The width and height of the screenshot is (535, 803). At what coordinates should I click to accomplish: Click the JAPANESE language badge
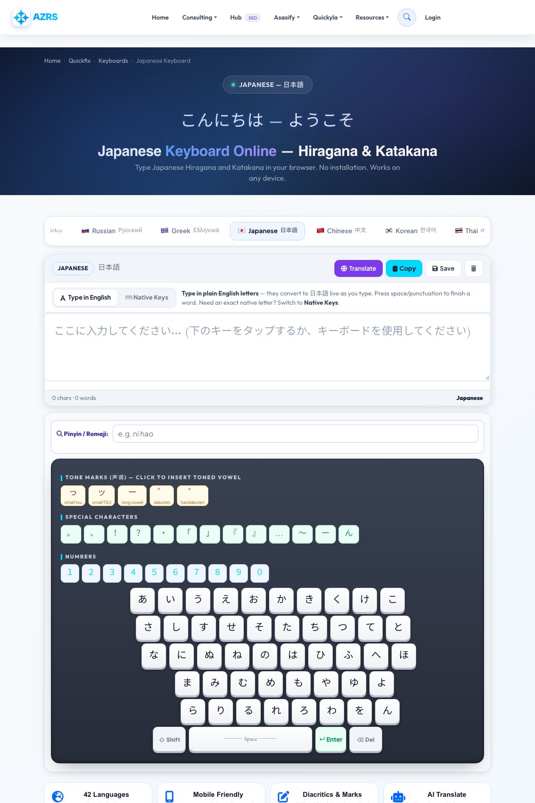(73, 268)
